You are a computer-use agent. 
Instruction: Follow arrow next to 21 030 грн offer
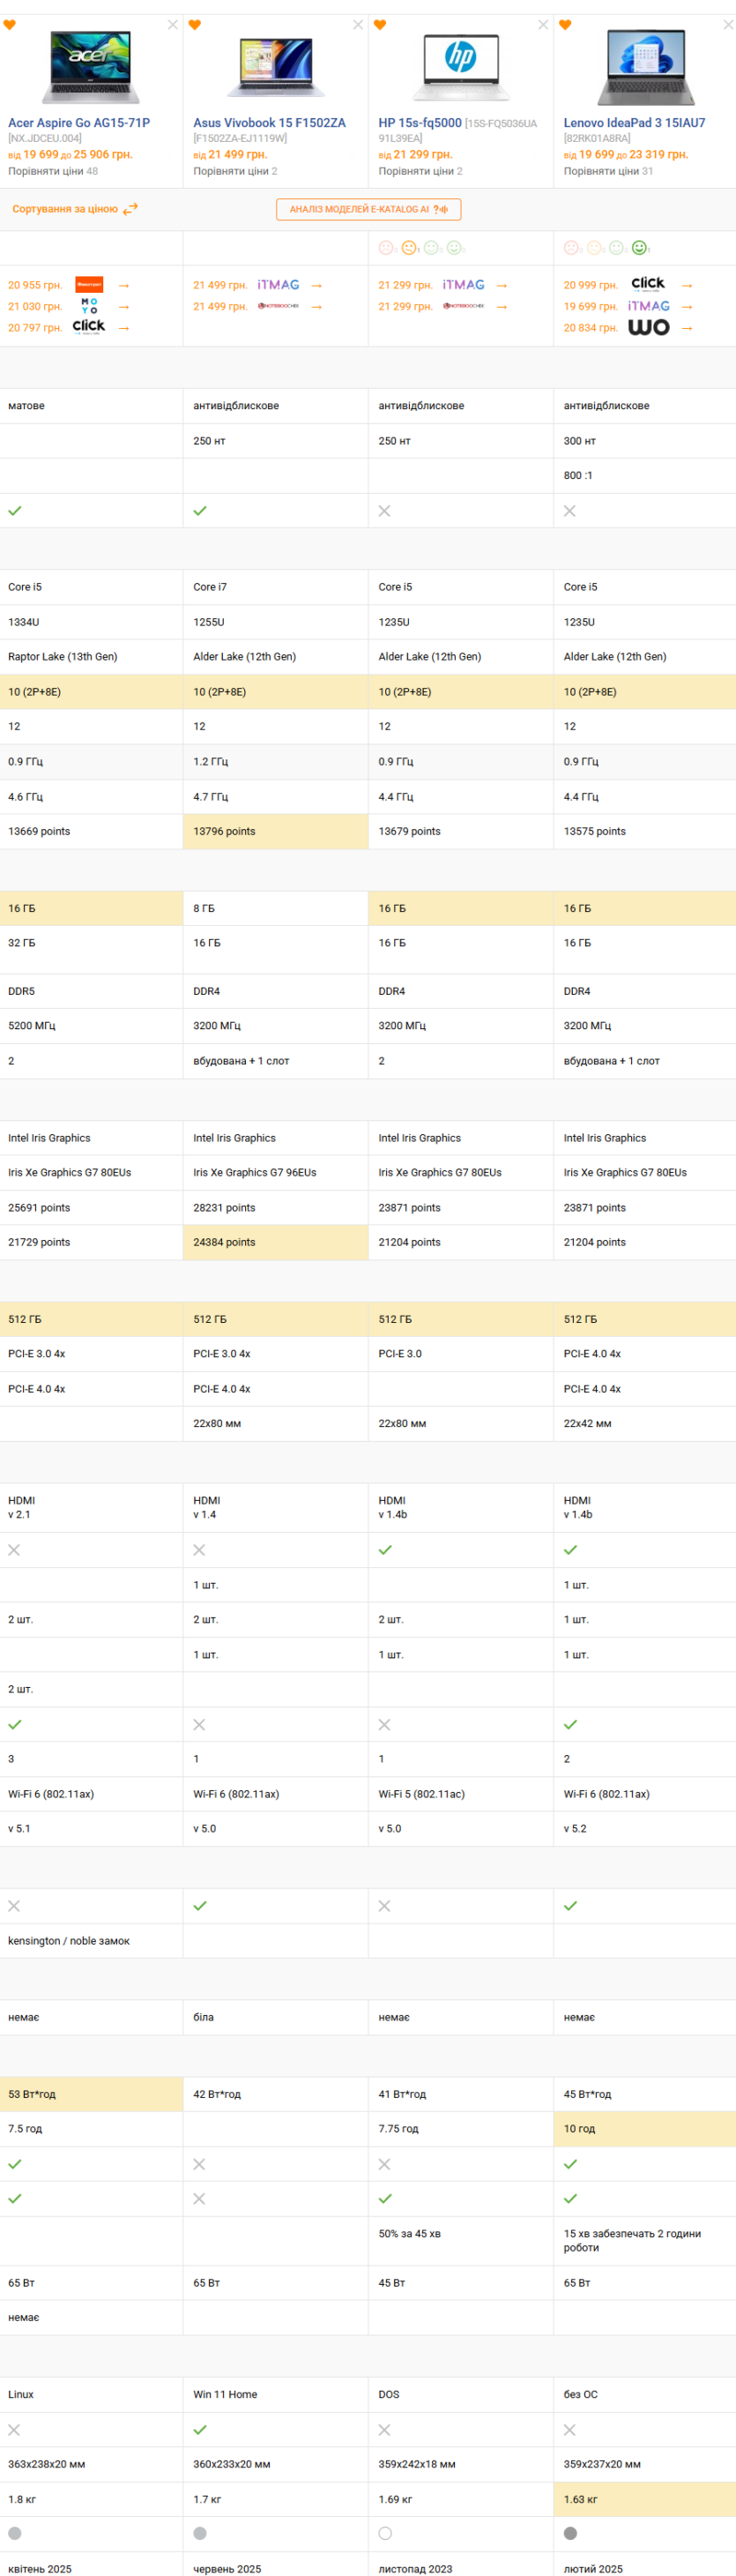tap(124, 307)
